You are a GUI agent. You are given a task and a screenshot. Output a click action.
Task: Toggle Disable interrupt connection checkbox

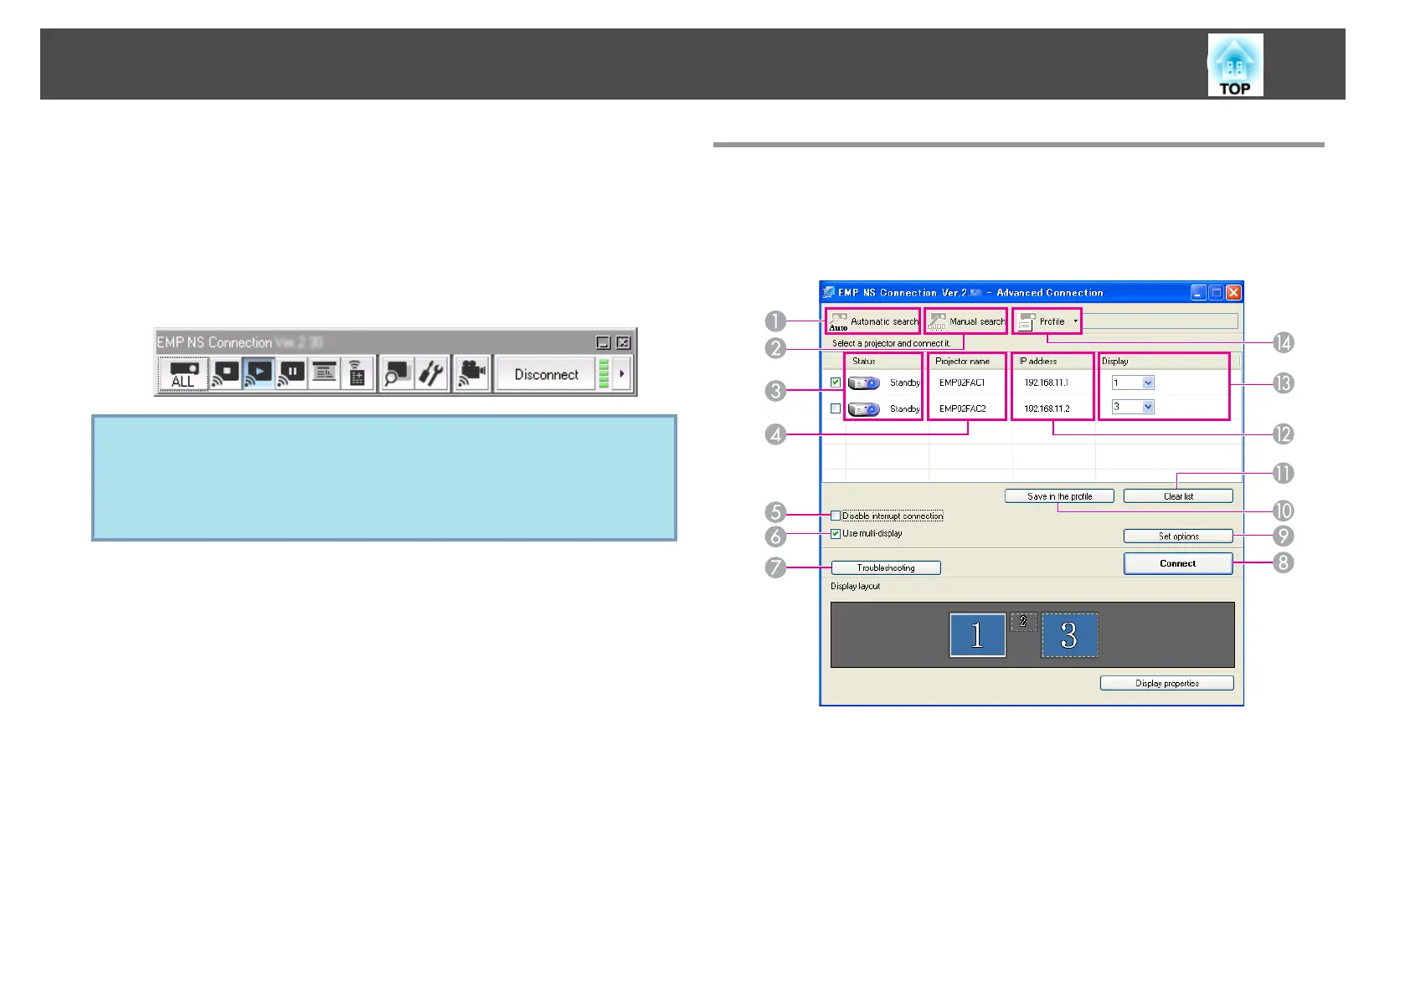836,516
